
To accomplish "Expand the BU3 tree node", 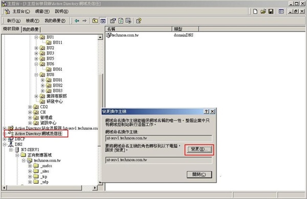I will [x=36, y=53].
